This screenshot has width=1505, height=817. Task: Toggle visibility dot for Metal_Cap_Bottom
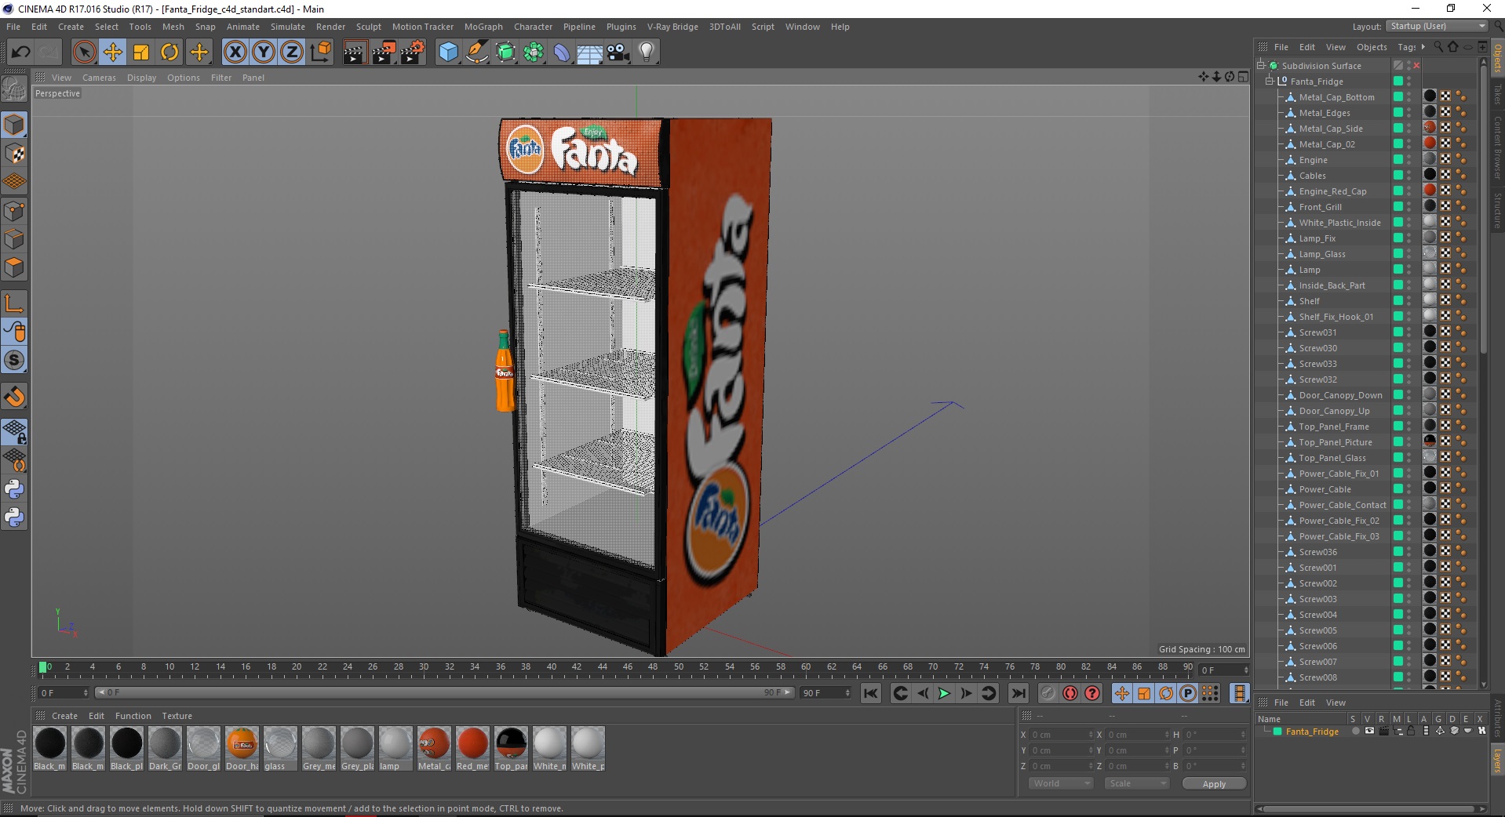pyautogui.click(x=1409, y=95)
